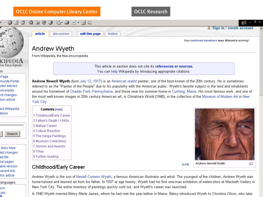Click the Research toolbar icon
Image resolution: width=263 pixels, height=197 pixels.
click(x=90, y=23)
